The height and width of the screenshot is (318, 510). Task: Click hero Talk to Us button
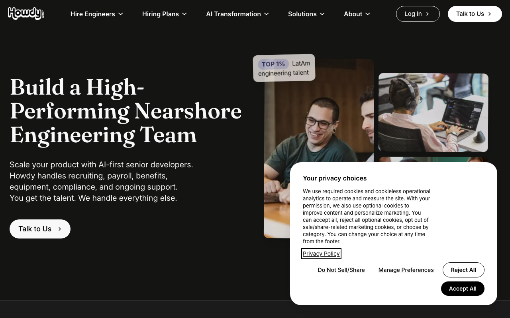(40, 229)
